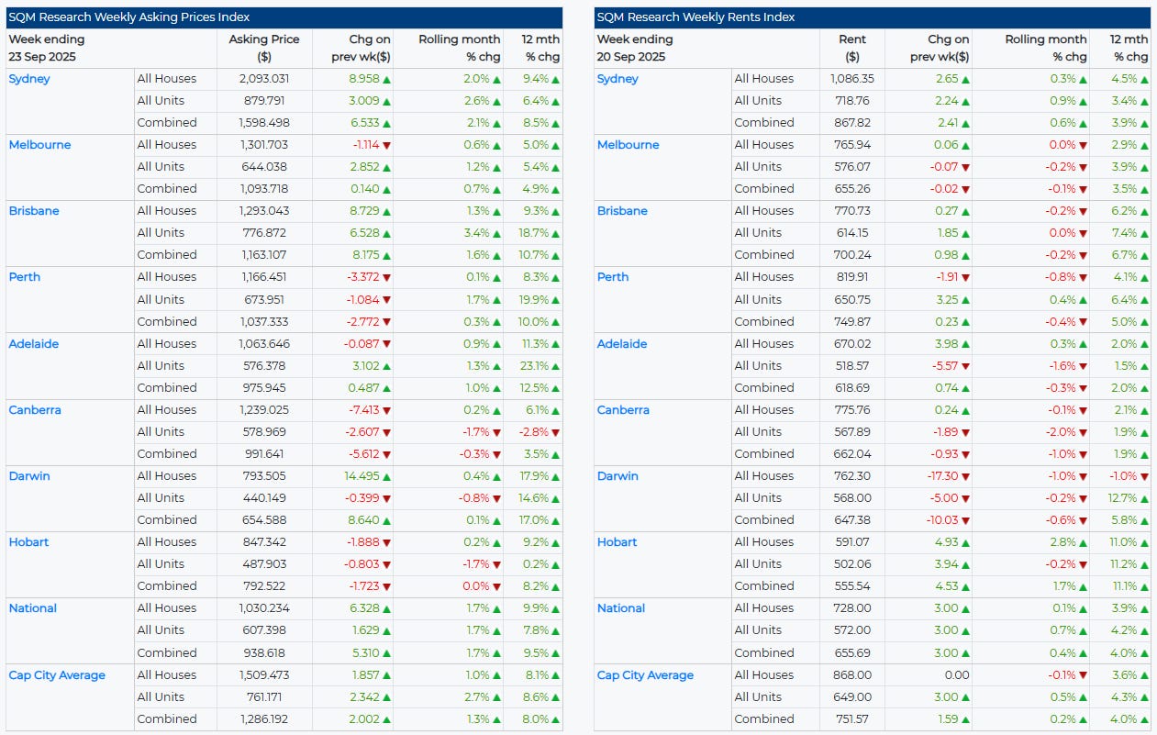Open the Darwin link in Rents Index table
1157x735 pixels.
coord(617,476)
